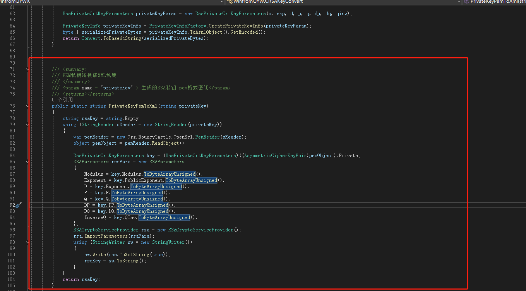The image size is (526, 291).
Task: Open the PrivateKeyPemToXml member dropdown
Action: 494,2
